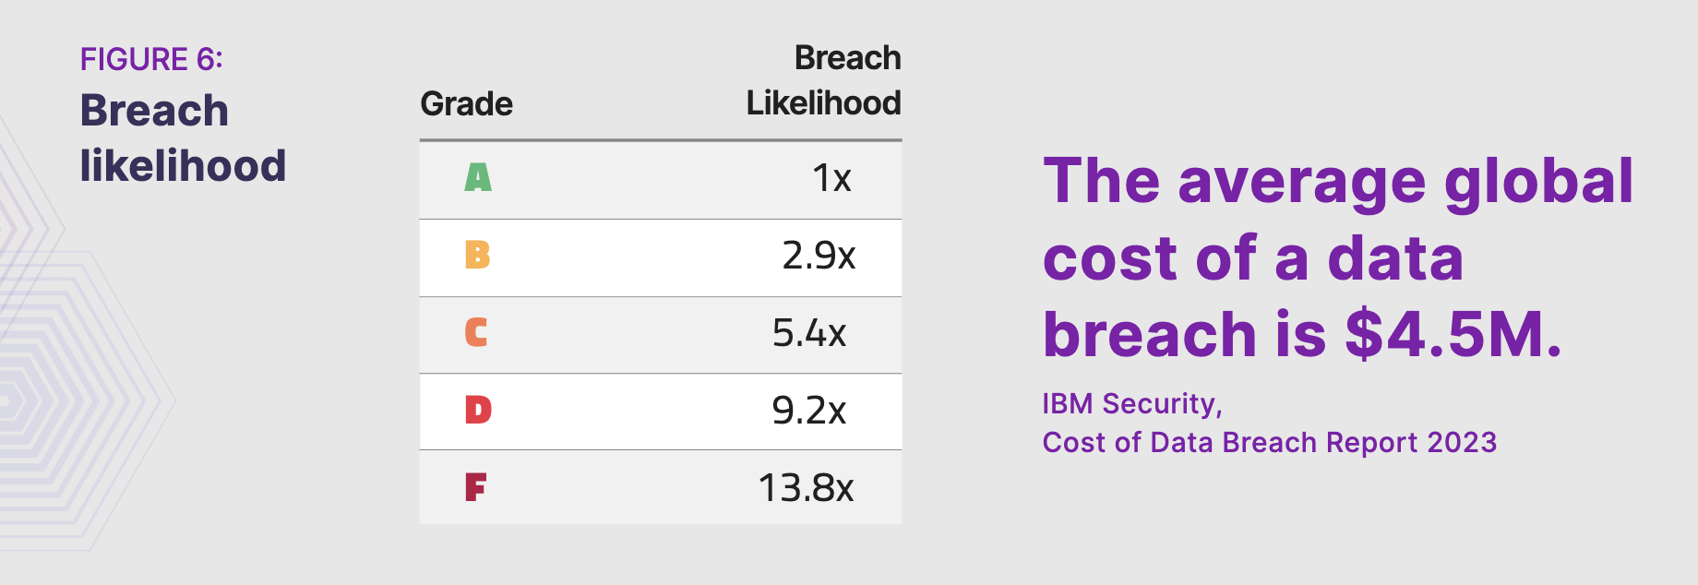Click the headline line 'cost of a data'
The image size is (1698, 585).
click(1252, 258)
